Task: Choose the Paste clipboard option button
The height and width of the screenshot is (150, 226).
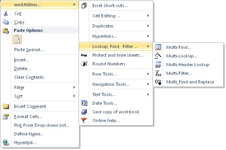Action: pos(17,39)
